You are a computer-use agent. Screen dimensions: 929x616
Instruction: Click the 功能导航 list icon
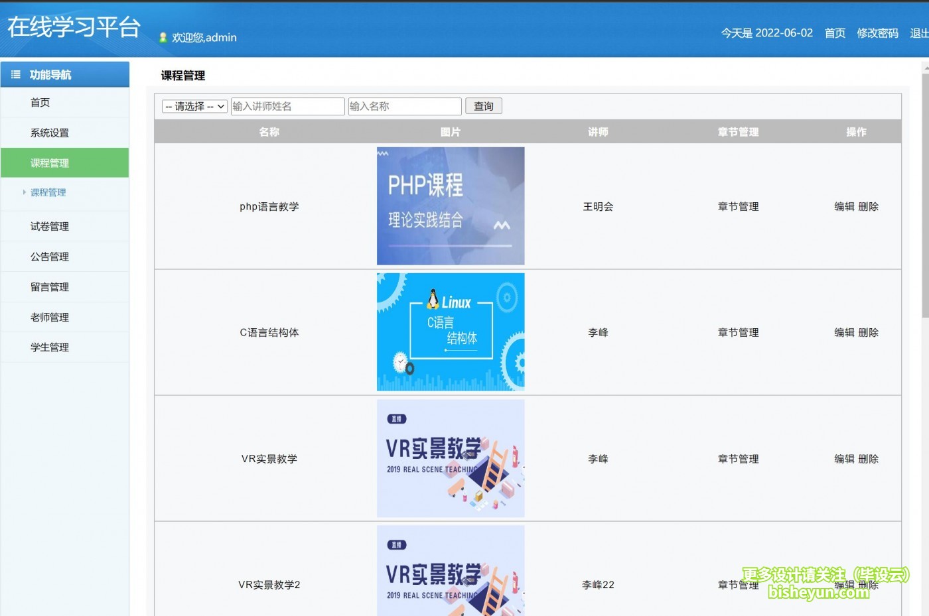[16, 75]
